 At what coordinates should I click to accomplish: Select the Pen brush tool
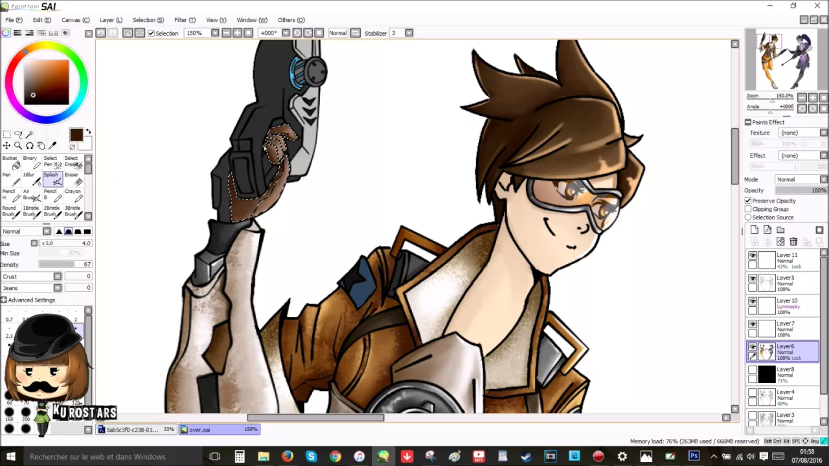click(11, 179)
